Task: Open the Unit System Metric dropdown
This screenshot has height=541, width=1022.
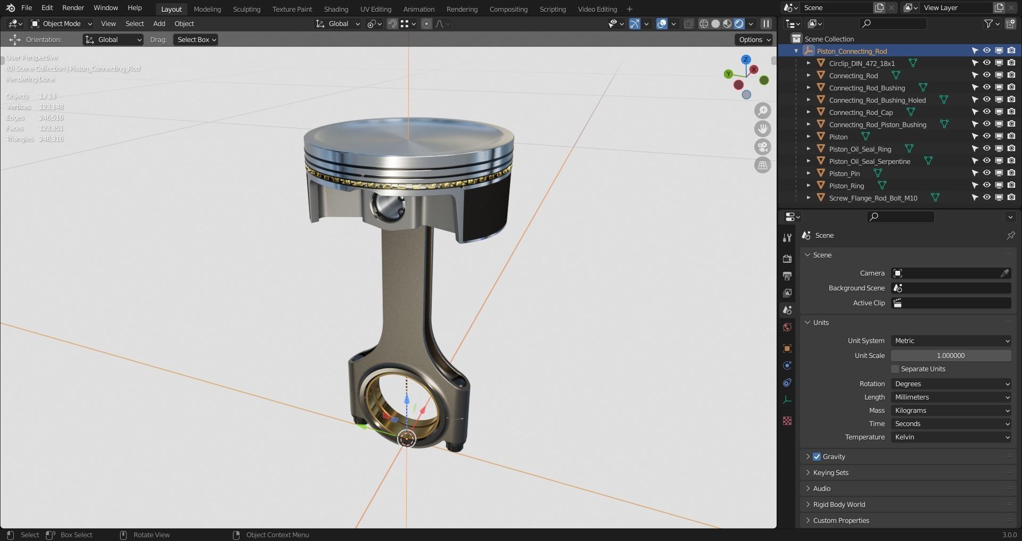Action: (x=951, y=340)
